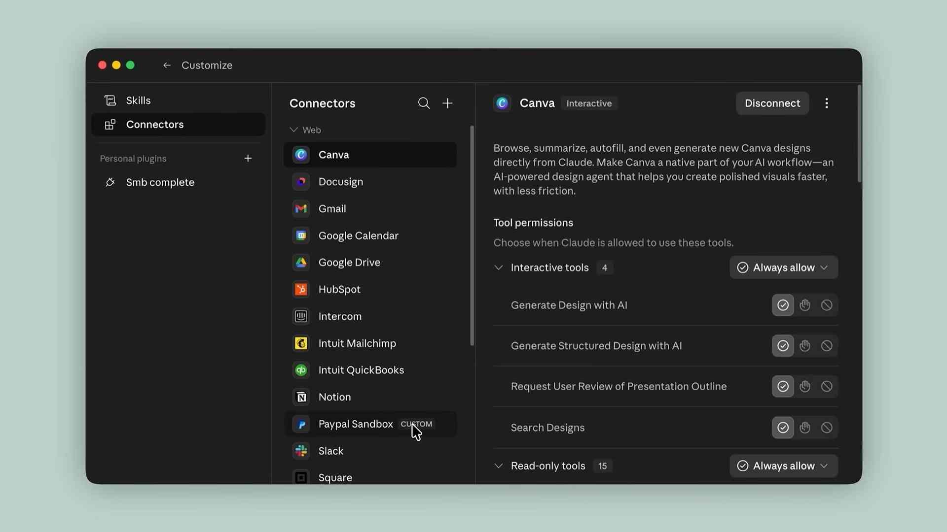This screenshot has height=532, width=947.
Task: Set Generate Design with AI to needs approval
Action: 805,305
